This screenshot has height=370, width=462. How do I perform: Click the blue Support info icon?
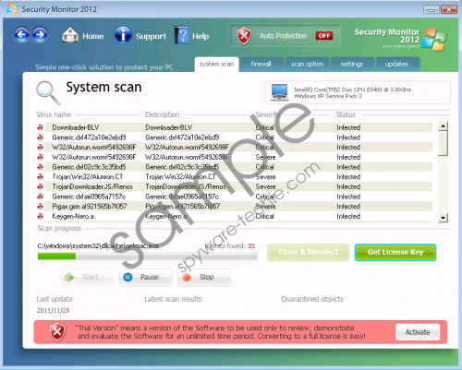123,35
